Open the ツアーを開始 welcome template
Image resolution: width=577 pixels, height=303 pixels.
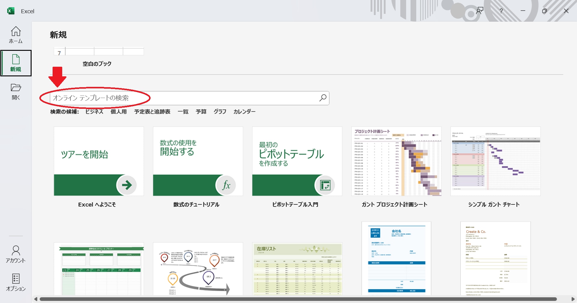99,161
